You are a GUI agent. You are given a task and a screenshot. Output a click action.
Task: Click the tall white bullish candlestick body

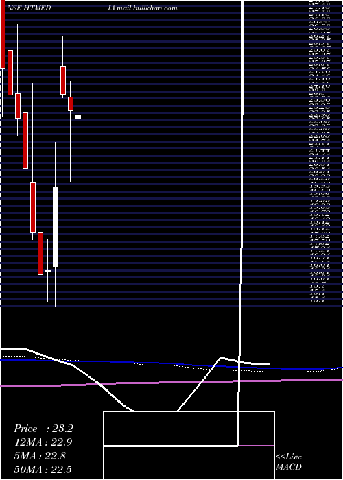(56, 226)
